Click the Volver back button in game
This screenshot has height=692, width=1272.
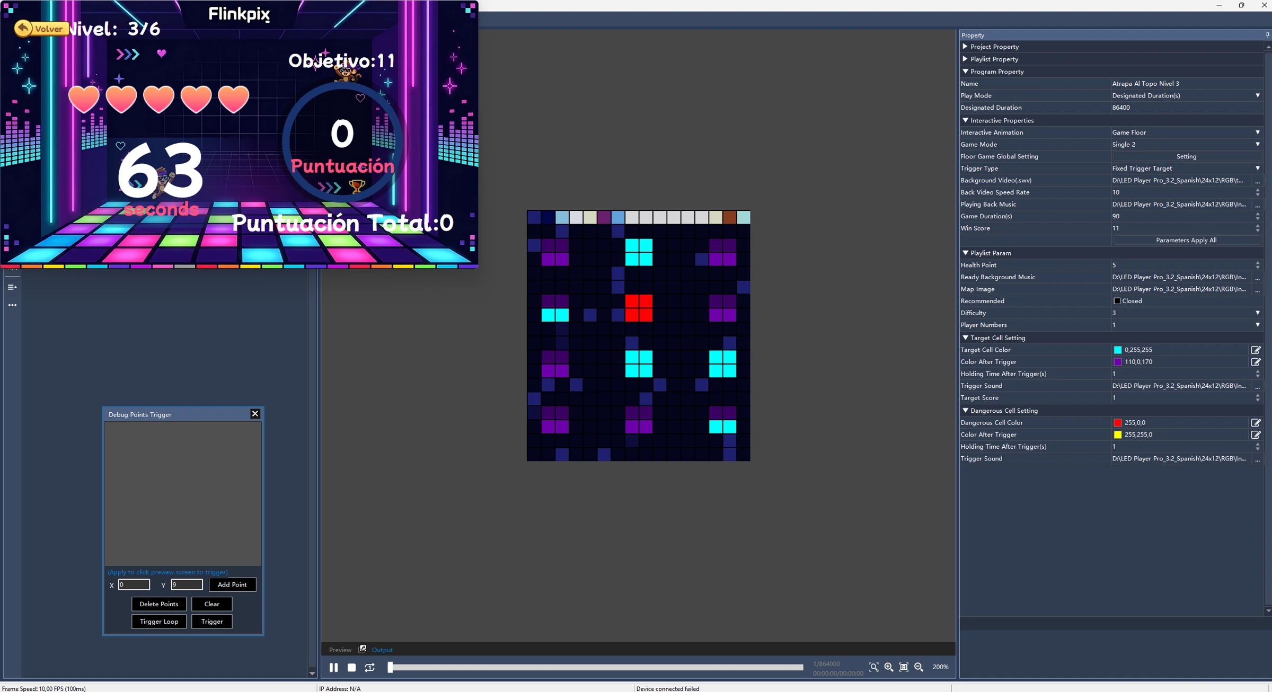point(41,29)
